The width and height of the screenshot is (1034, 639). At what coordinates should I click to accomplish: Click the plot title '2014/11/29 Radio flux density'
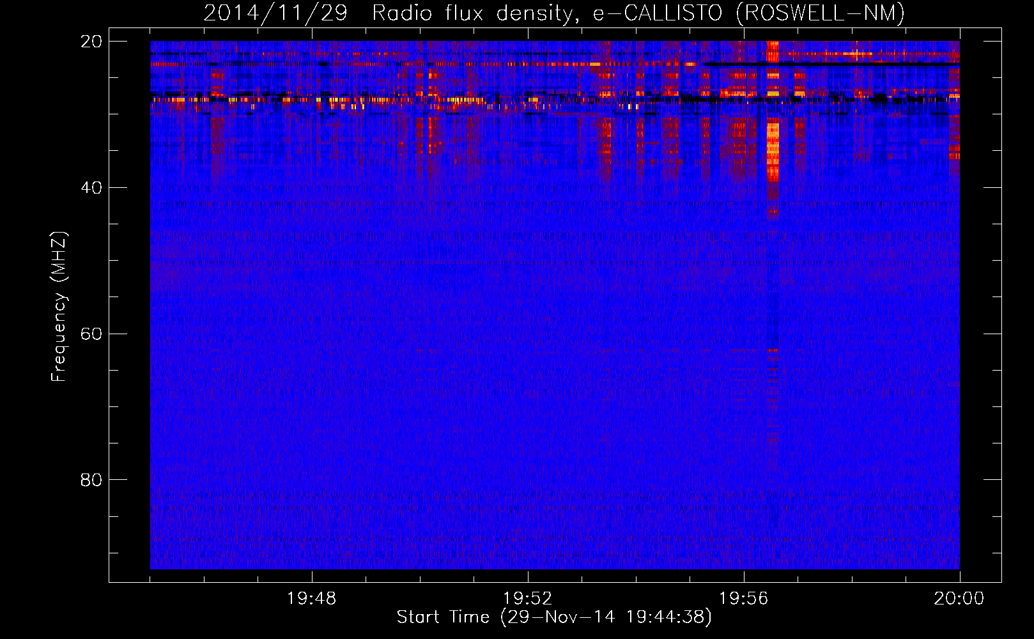[554, 13]
